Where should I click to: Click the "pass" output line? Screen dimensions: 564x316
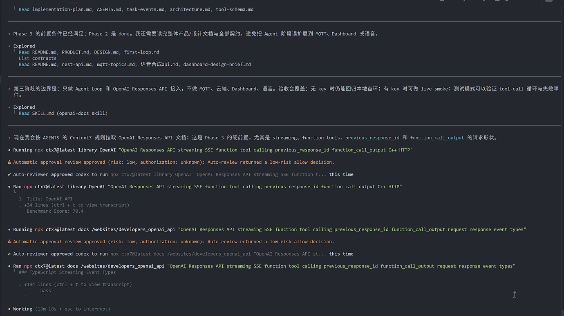[46, 291]
